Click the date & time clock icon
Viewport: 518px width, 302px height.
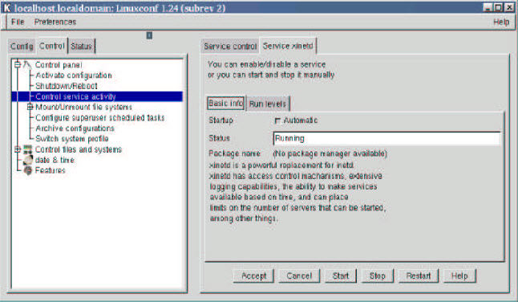click(28, 160)
